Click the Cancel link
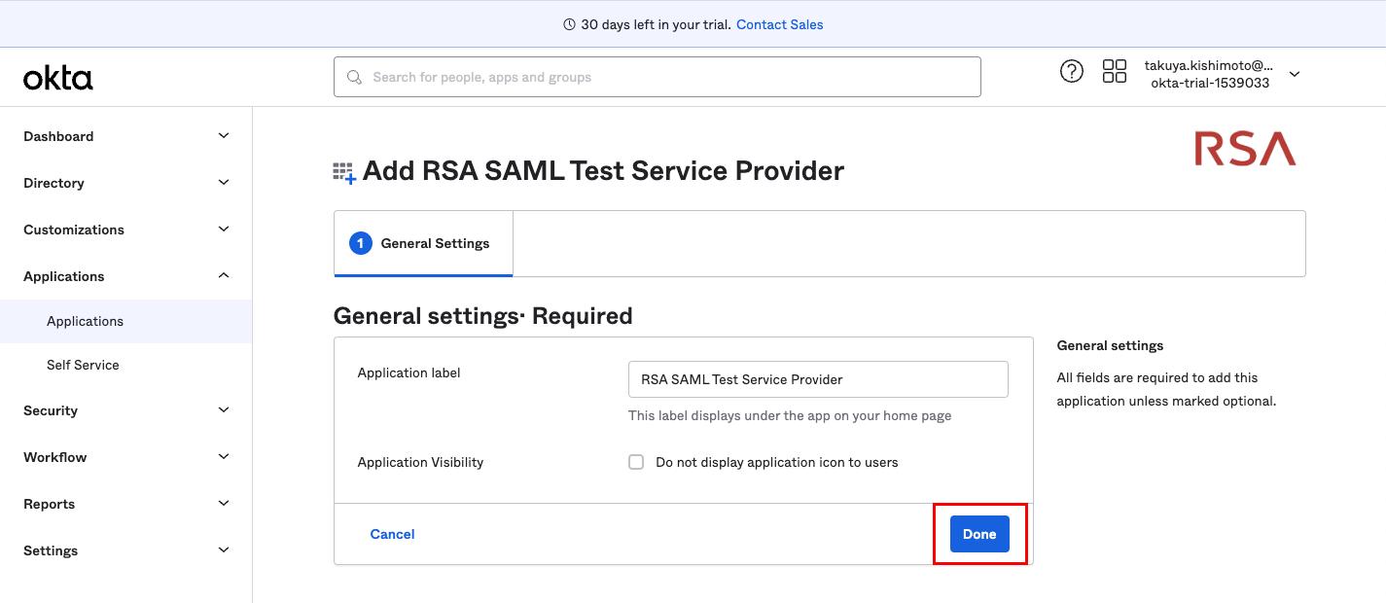 [x=392, y=534]
